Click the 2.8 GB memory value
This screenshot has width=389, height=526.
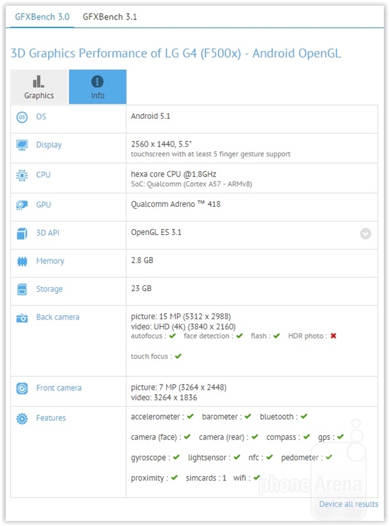click(x=142, y=260)
